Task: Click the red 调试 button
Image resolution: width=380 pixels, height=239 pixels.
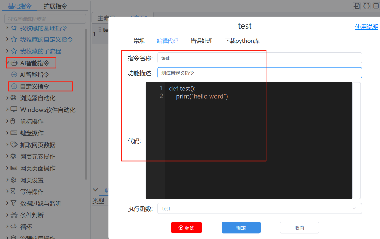Action: pos(186,228)
